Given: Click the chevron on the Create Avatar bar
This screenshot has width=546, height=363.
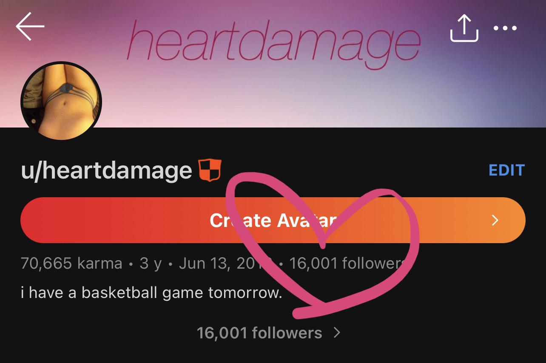Looking at the screenshot, I should (495, 220).
